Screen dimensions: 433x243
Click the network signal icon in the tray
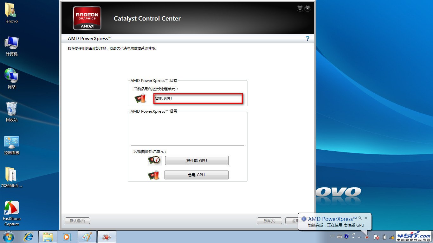coord(391,237)
